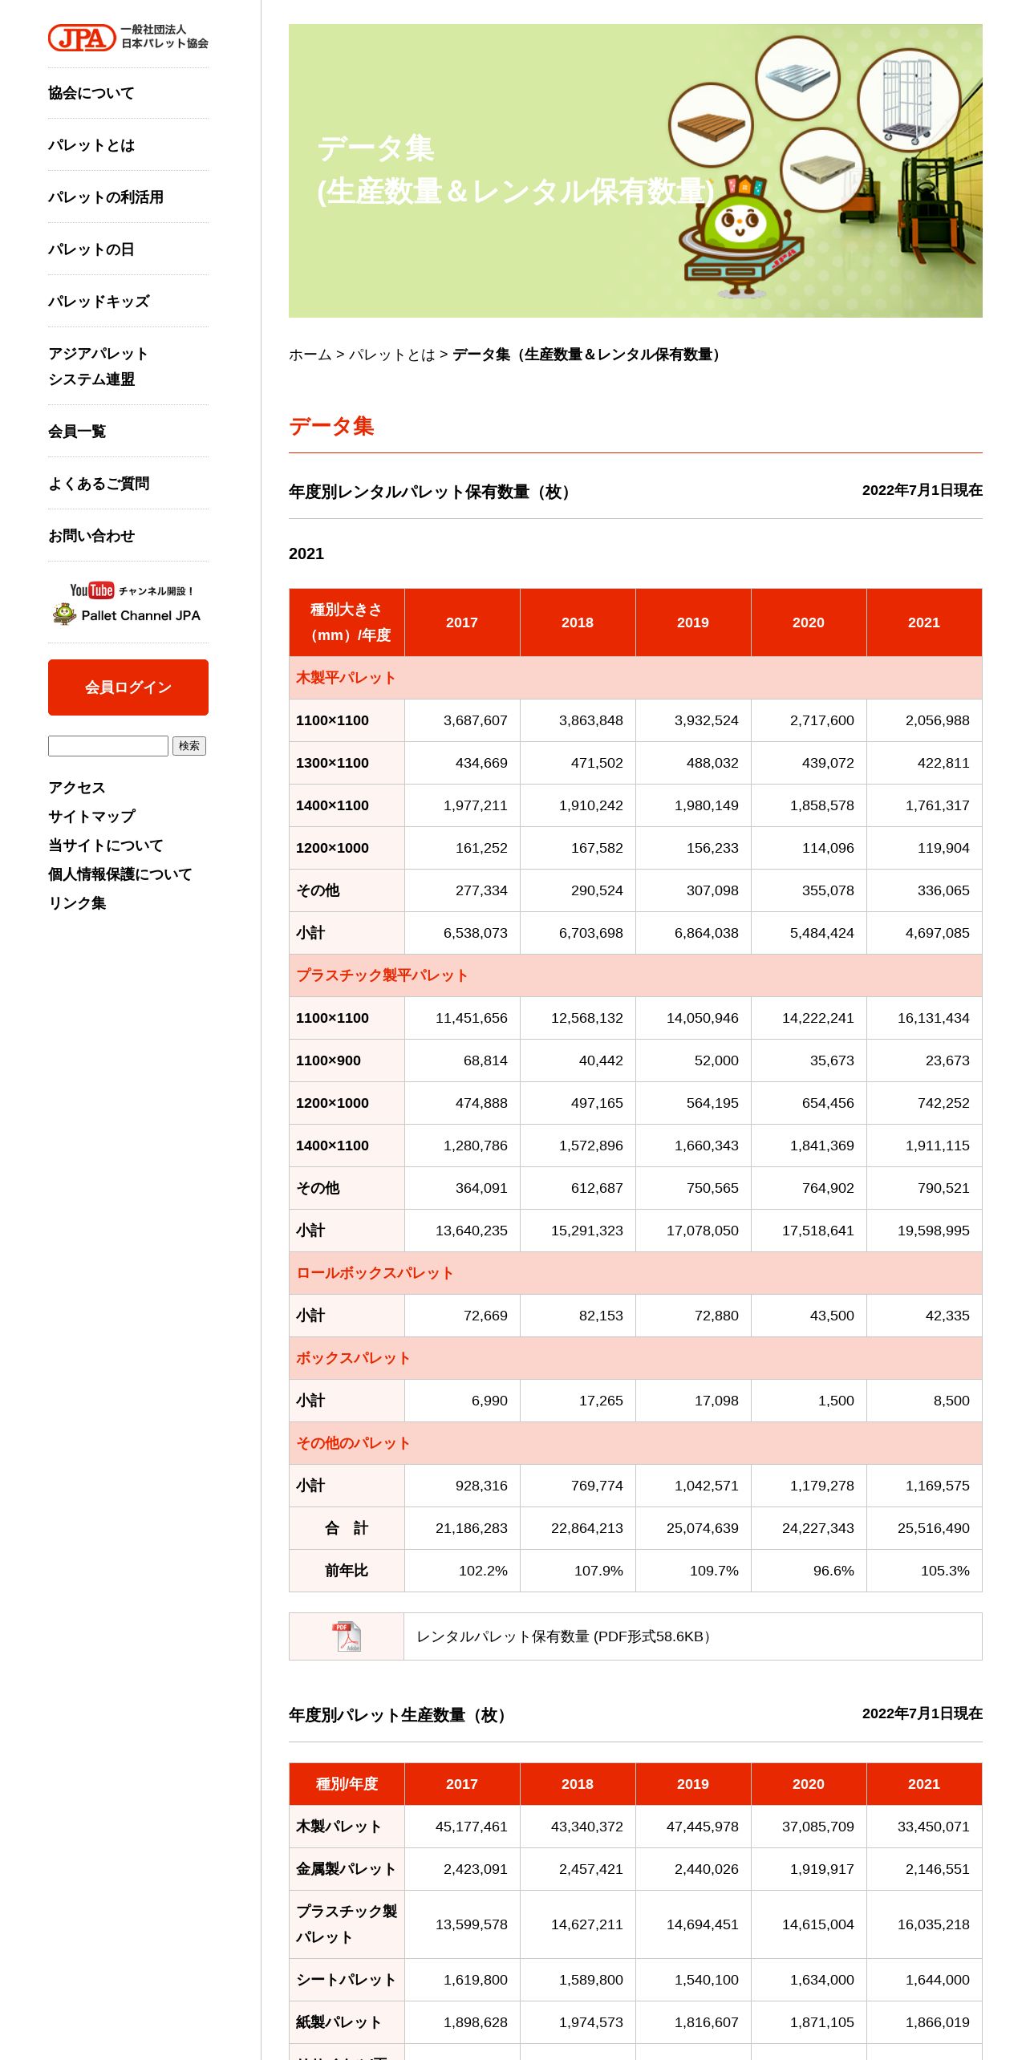1030x2060 pixels.
Task: Click the 前年比 row label
Action: (347, 1571)
